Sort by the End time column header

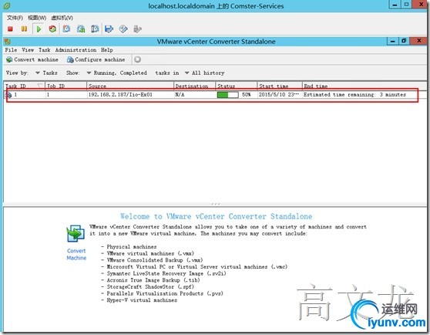[364, 86]
